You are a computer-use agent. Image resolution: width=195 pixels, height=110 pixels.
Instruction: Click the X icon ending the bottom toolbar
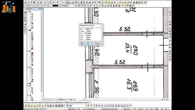click(x=130, y=106)
